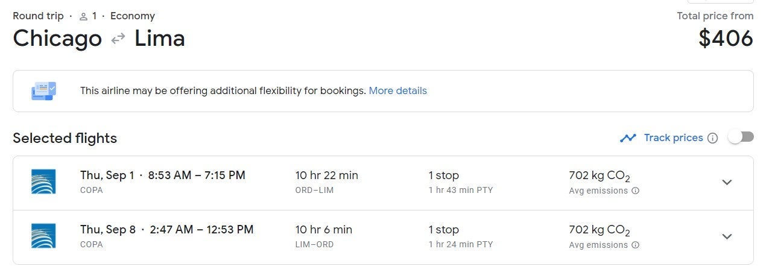Image resolution: width=775 pixels, height=275 pixels.
Task: Select the Thu, Sep 1 flight time row
Action: 163,175
